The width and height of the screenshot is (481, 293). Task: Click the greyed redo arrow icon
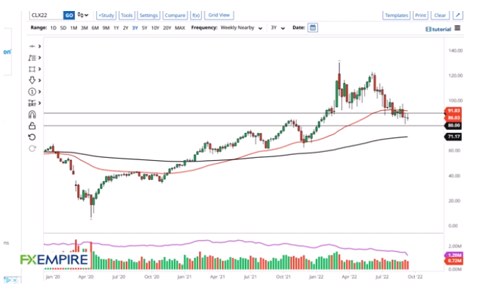32,148
